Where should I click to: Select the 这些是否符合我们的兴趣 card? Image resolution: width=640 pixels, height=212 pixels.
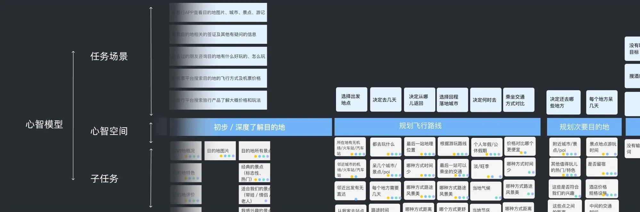tap(565, 189)
